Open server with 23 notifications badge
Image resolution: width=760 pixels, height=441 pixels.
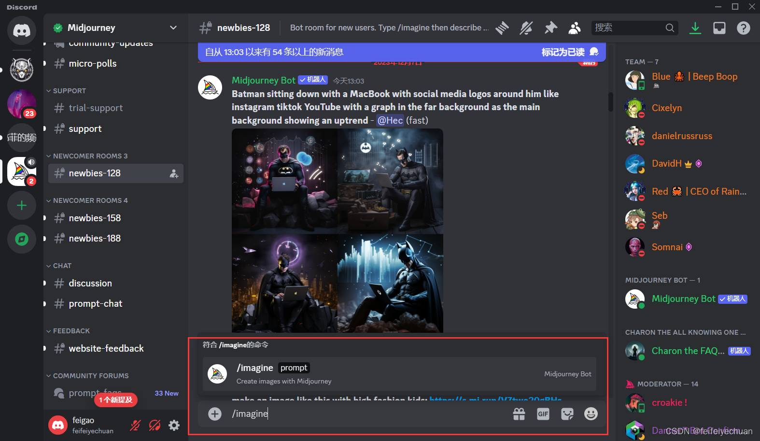pos(22,104)
